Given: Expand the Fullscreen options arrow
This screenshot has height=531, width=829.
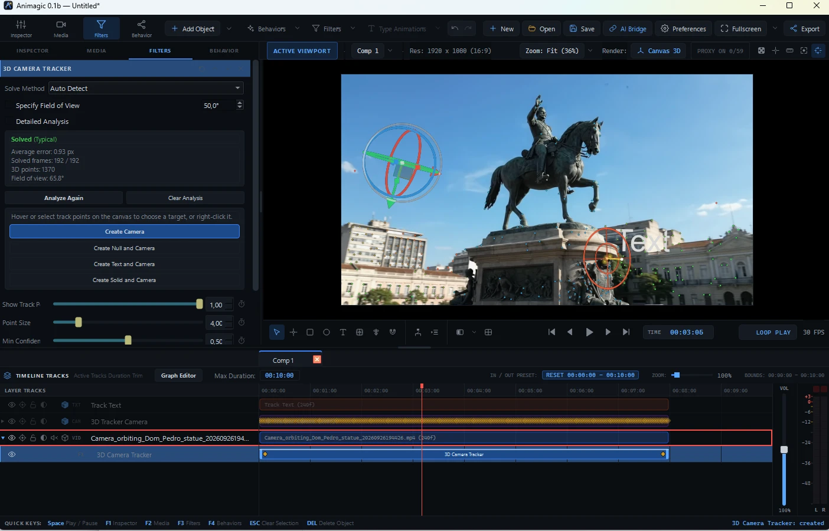Looking at the screenshot, I should pos(775,28).
